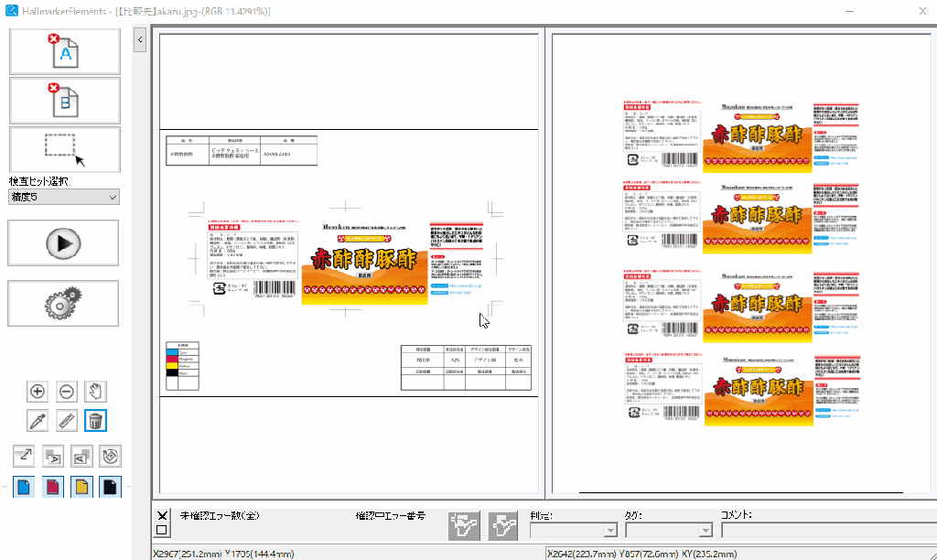Viewport: 937px width, 560px height.
Task: Toggle the black channel page button
Action: tap(110, 487)
